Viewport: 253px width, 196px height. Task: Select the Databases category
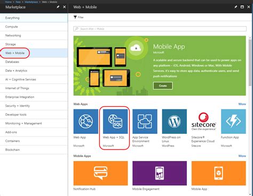point(34,62)
